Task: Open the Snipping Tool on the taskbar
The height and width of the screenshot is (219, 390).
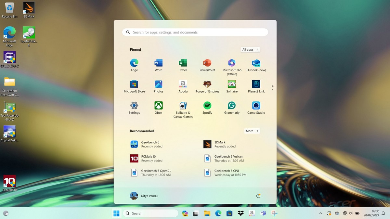Action: 275,213
